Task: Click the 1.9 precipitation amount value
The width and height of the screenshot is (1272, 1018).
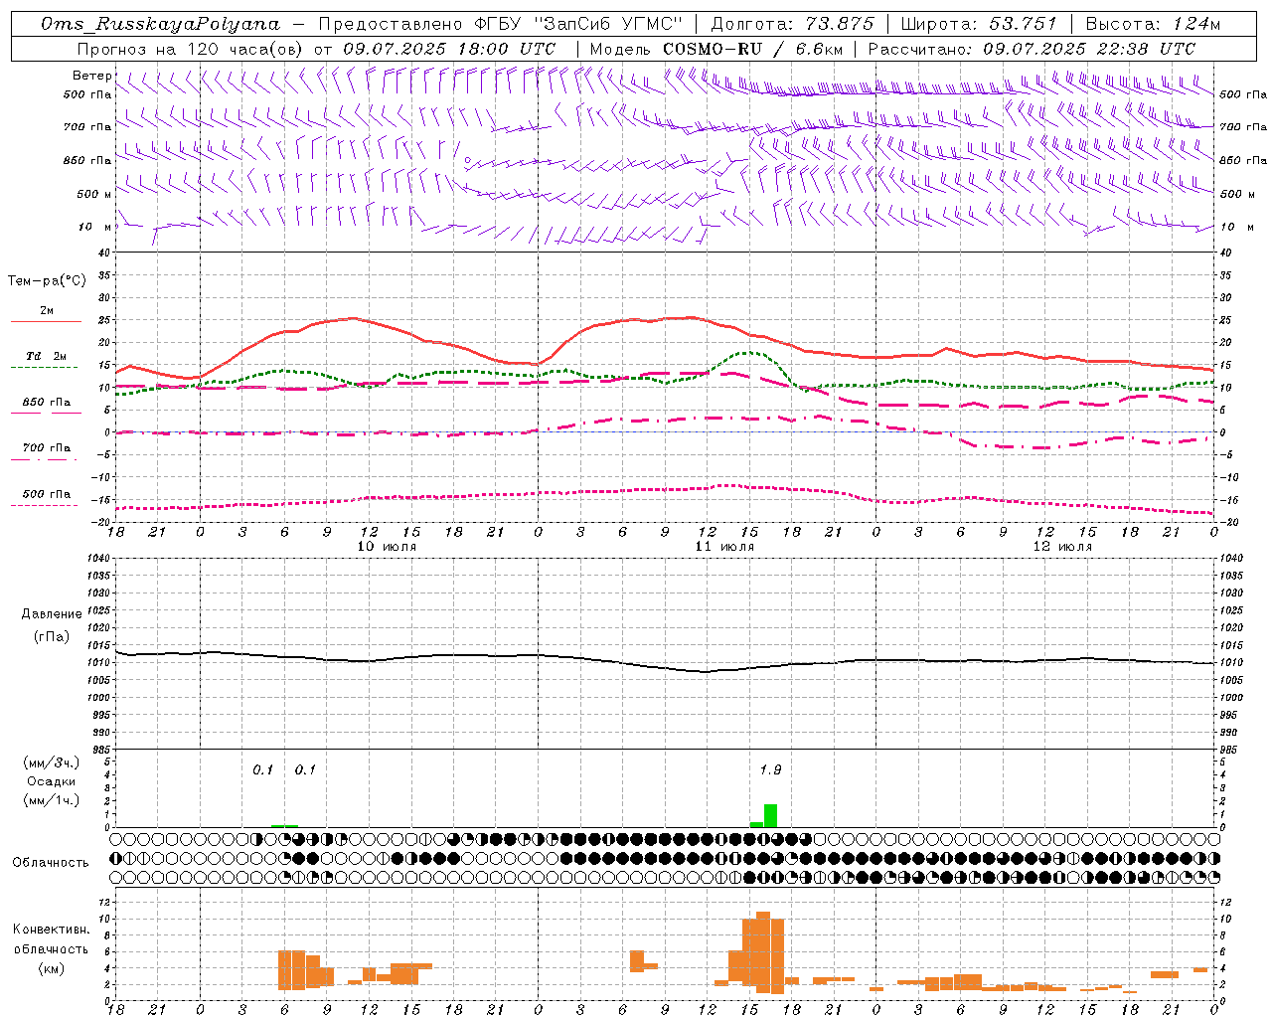Action: pyautogui.click(x=770, y=769)
